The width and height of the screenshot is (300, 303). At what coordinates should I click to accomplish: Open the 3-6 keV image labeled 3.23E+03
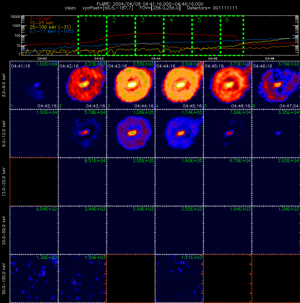click(x=82, y=85)
